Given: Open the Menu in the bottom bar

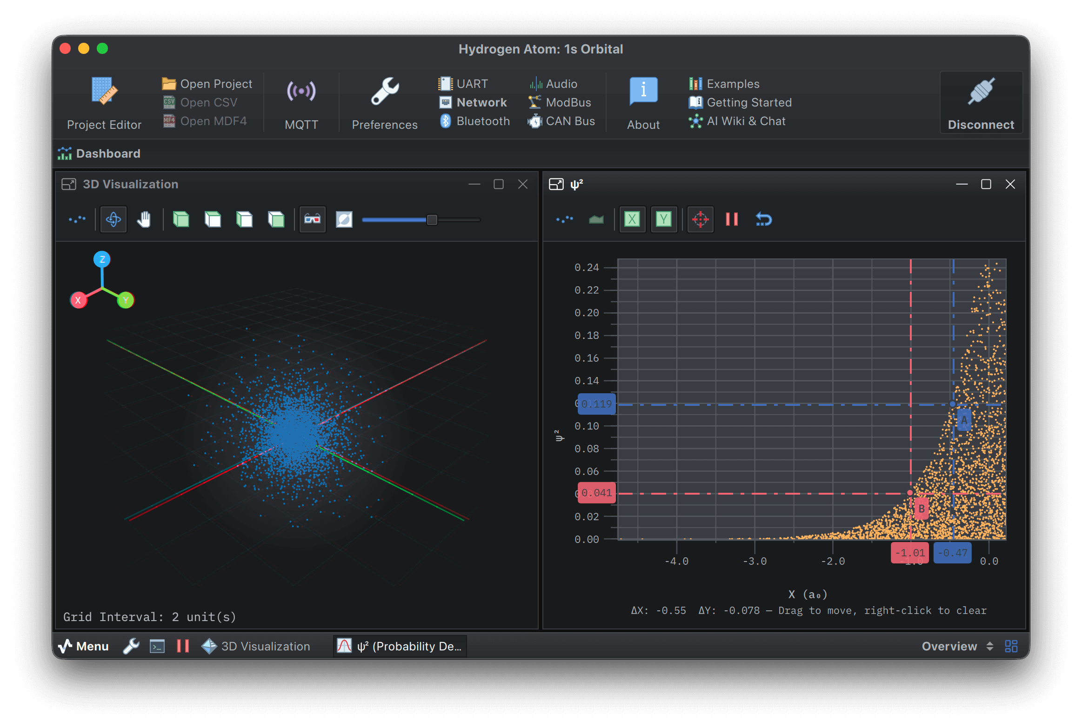Looking at the screenshot, I should pyautogui.click(x=84, y=646).
